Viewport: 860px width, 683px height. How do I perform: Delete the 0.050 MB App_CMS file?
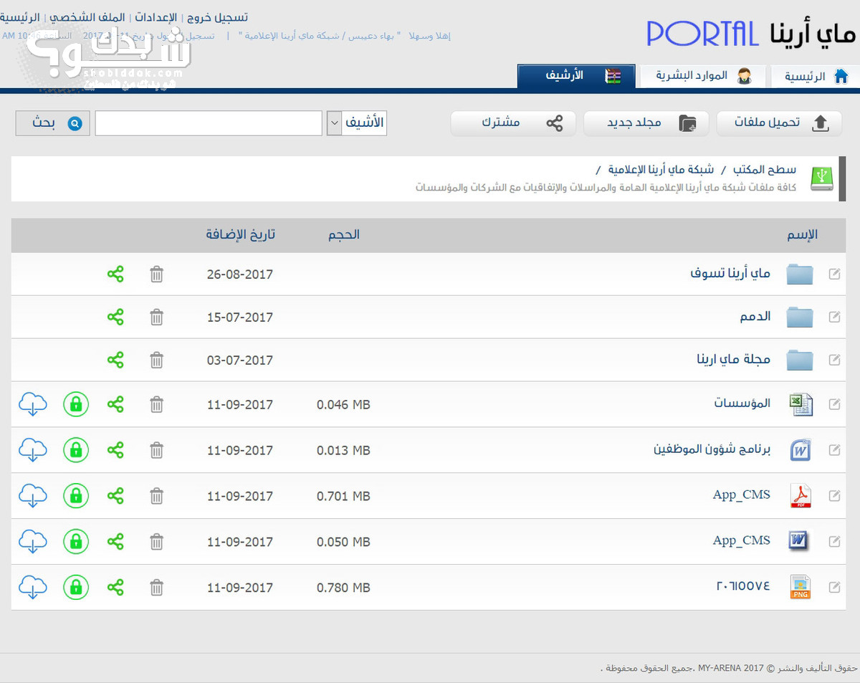click(157, 542)
